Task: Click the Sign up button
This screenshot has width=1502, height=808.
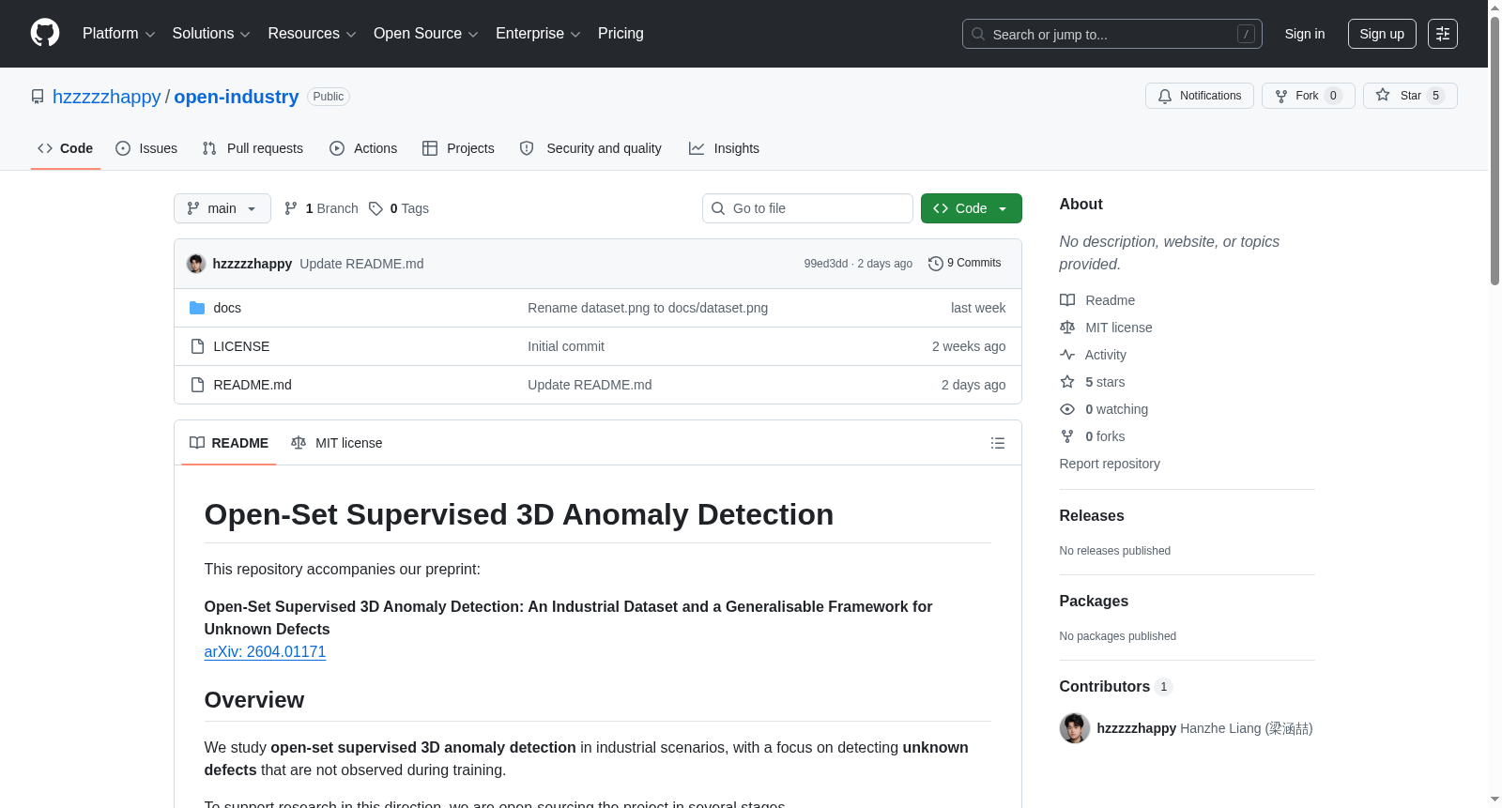Action: 1382,34
